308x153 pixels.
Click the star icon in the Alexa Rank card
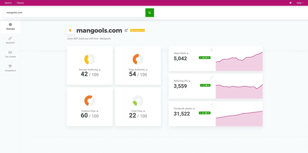tap(211, 50)
